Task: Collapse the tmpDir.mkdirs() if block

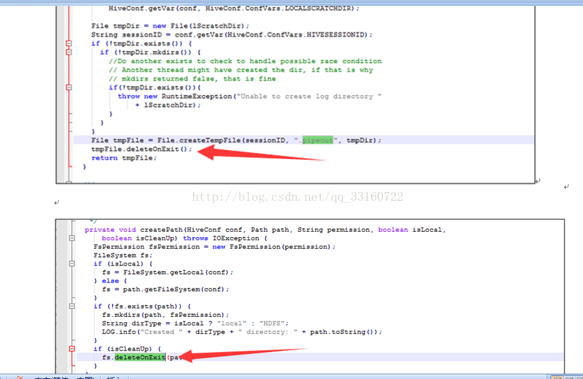Action: coord(69,52)
